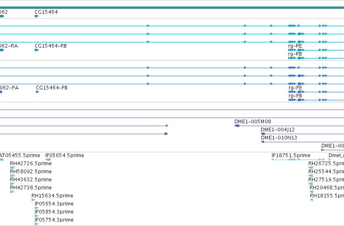The height and width of the screenshot is (226, 344).
Task: Open the rg-PE feature label
Action: tap(295, 88)
